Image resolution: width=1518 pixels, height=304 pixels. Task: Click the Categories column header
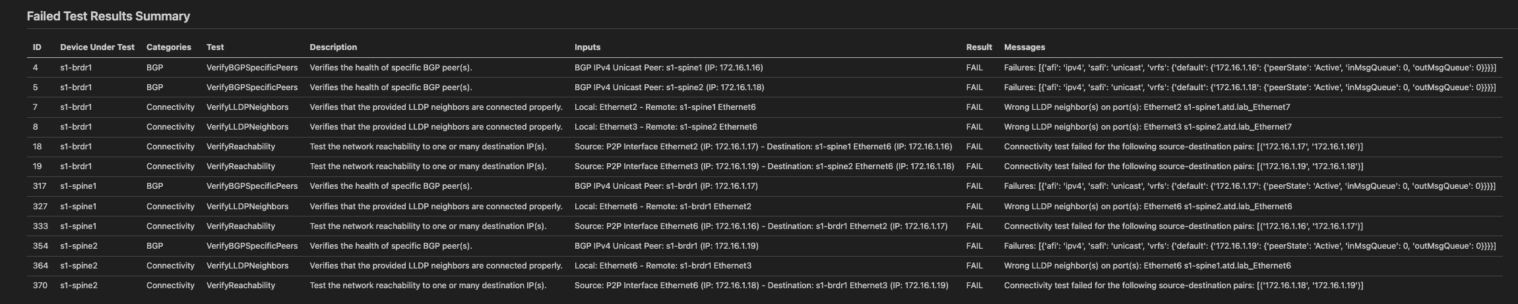click(x=168, y=47)
